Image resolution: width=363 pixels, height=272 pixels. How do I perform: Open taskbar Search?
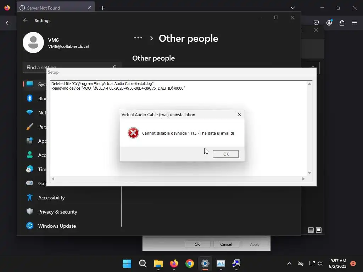143,263
